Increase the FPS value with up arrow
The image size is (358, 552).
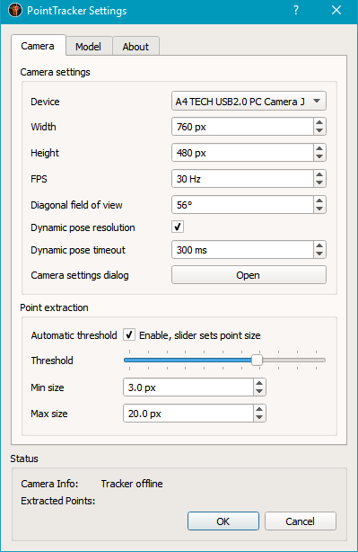319,174
